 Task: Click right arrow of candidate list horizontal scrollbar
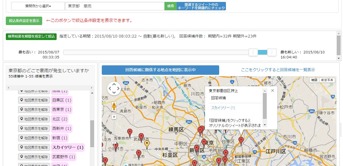(92, 88)
